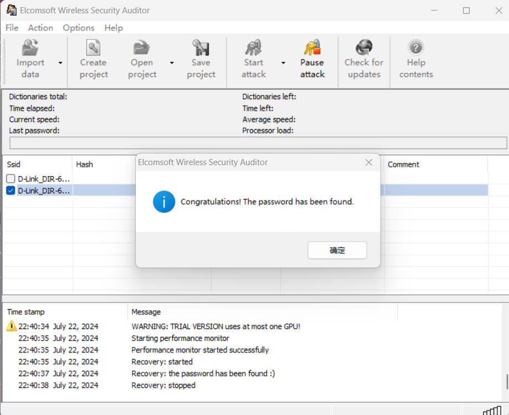Select the TRIAL VERSION warning message
Viewport: 509px width, 415px height.
(x=216, y=326)
